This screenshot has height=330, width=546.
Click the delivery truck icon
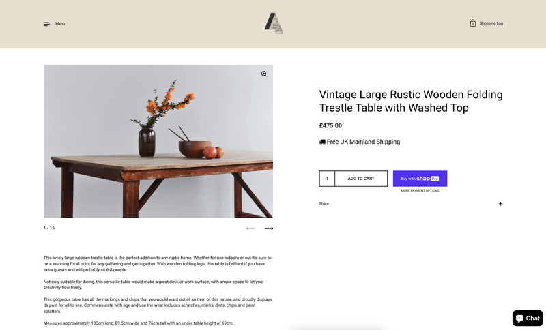pyautogui.click(x=322, y=142)
